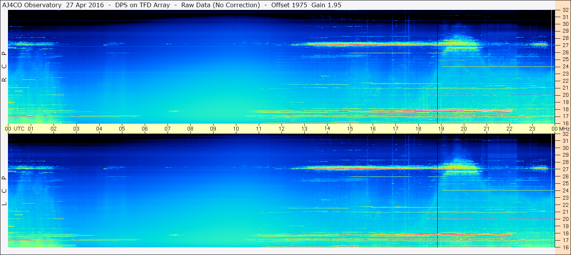Click the 31 MHz tick on the LCP scale
The width and height of the screenshot is (571, 255).
[565, 141]
